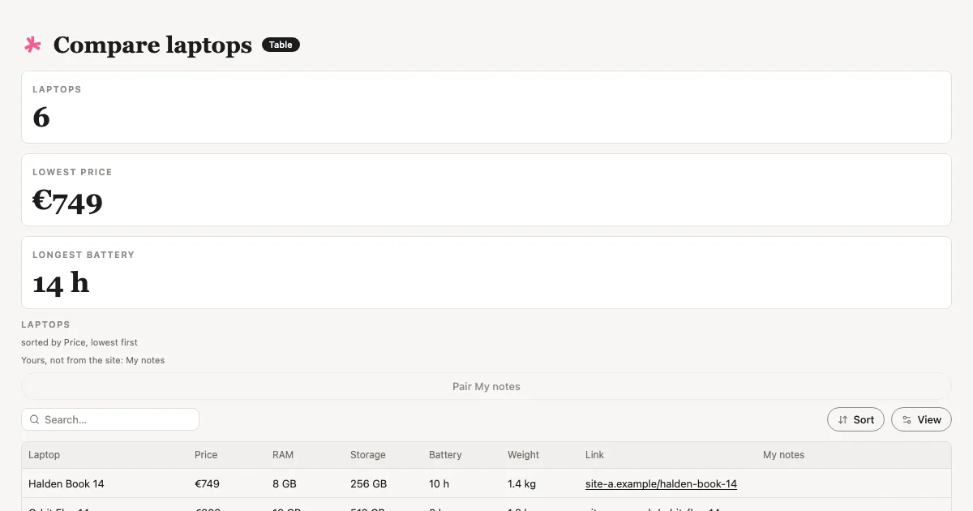Screen dimensions: 973x511
Task: Click the Laptop column header
Action: click(45, 455)
